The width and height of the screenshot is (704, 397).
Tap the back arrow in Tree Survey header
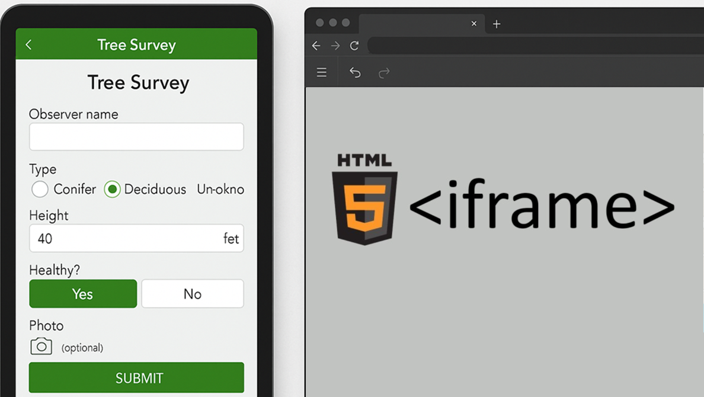click(x=28, y=45)
